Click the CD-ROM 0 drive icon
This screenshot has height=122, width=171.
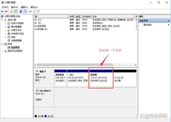(37, 90)
